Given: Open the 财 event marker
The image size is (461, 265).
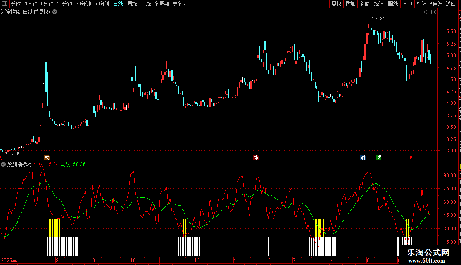Looking at the screenshot, I should point(363,158).
